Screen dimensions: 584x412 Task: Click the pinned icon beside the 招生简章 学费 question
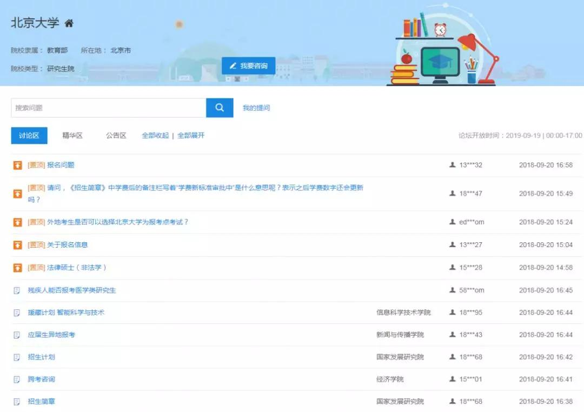coord(17,194)
